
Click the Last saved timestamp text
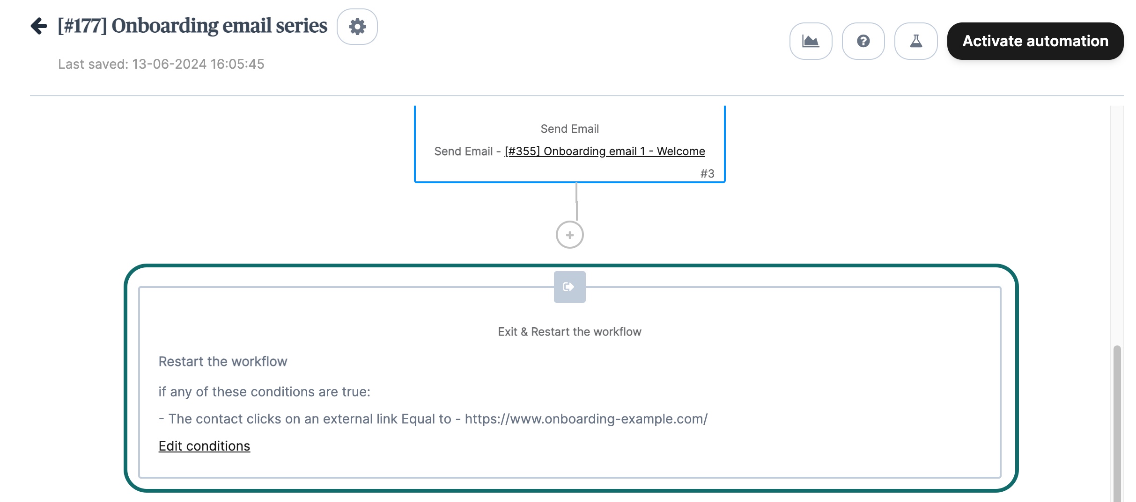(x=161, y=64)
